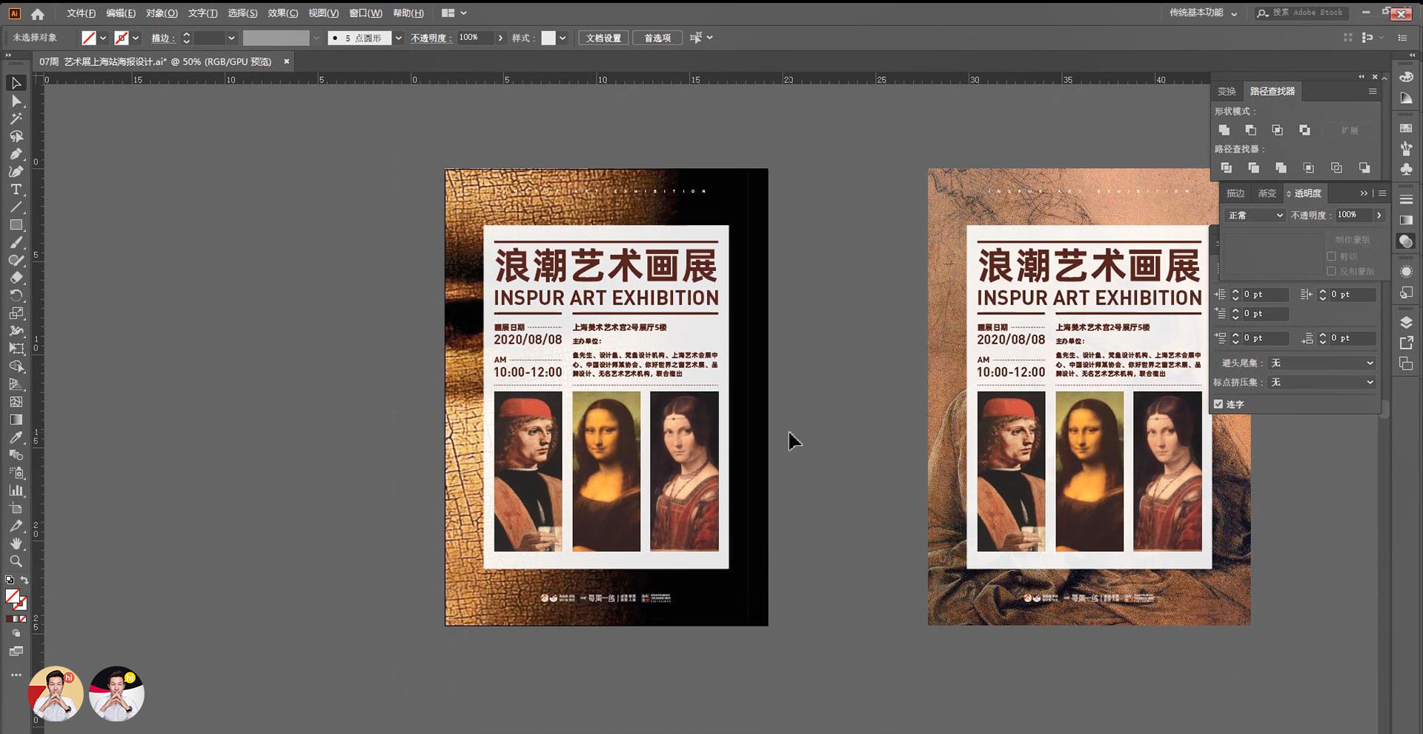Open the 对象(O) menu
This screenshot has height=734, width=1423.
point(162,13)
